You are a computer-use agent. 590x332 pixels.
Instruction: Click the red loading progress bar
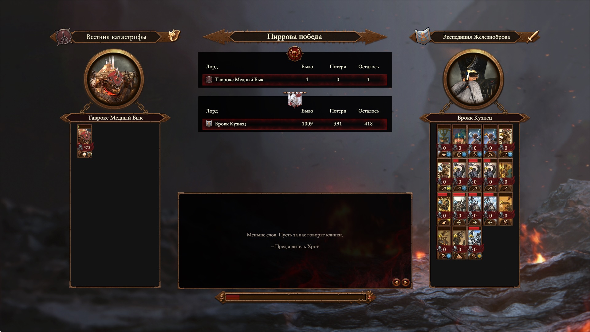point(295,297)
